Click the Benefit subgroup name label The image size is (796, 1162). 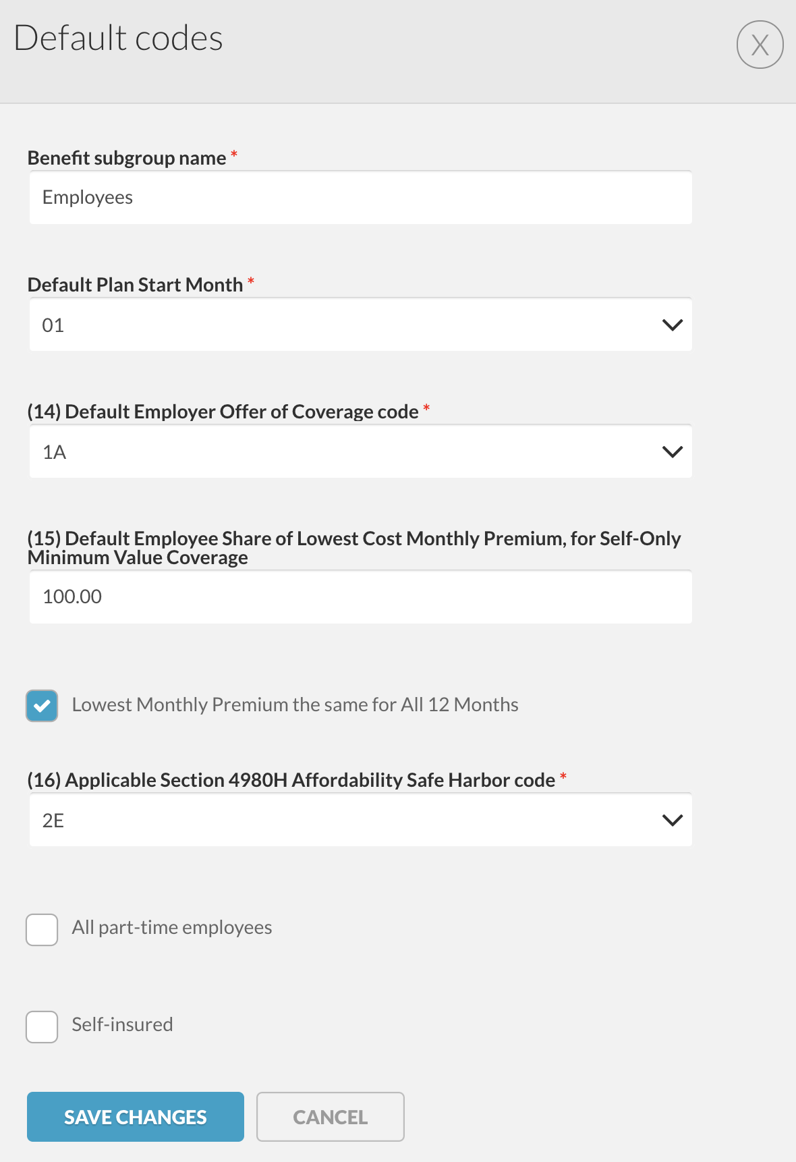[127, 158]
